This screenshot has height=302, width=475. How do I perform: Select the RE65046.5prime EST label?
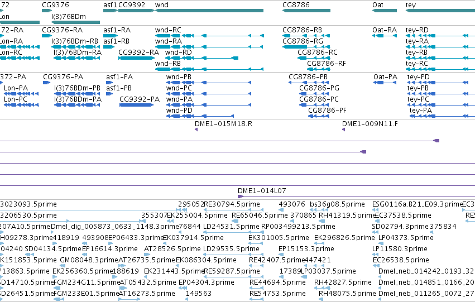pos(260,215)
